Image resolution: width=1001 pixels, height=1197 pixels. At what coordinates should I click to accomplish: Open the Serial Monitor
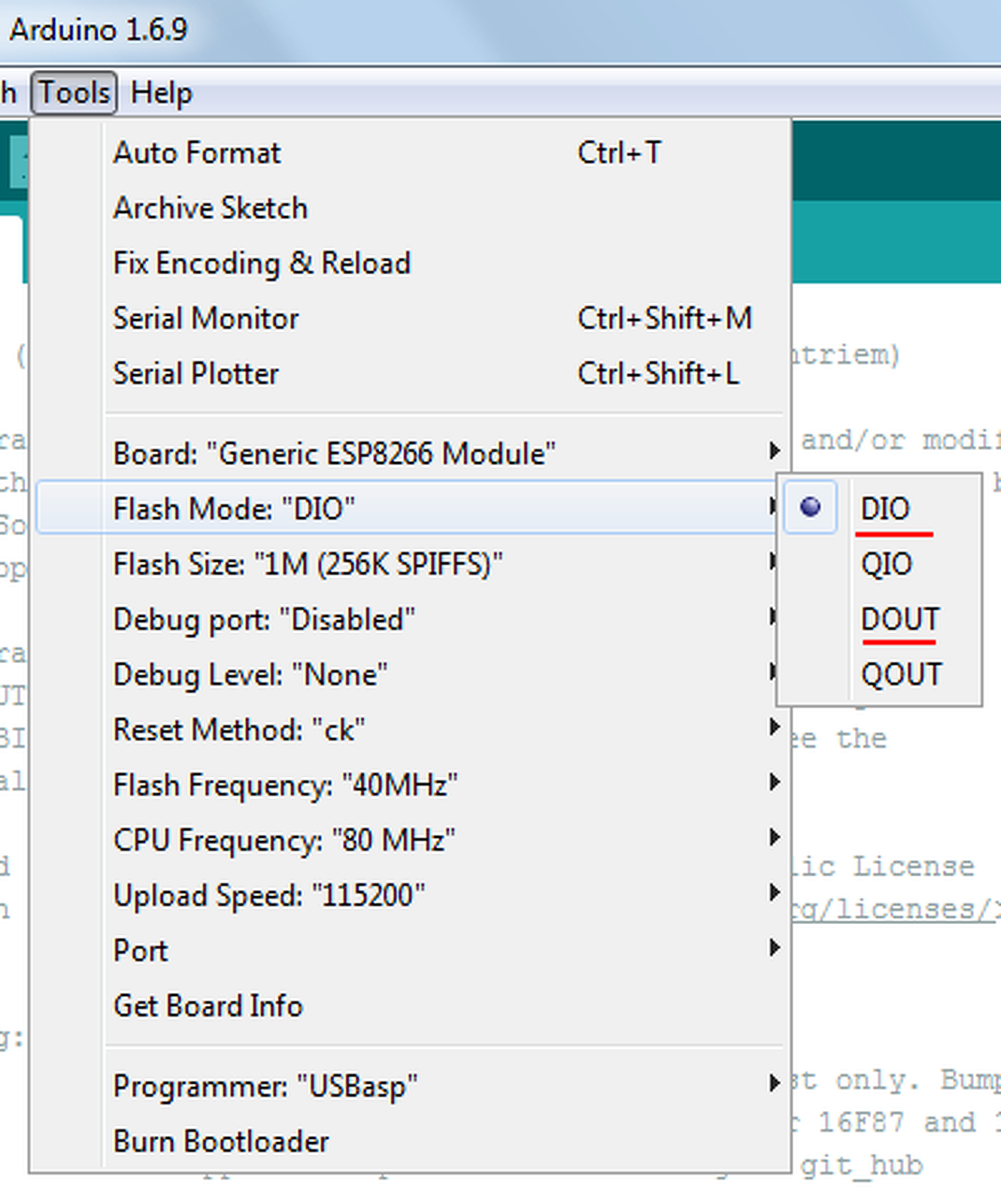[410, 318]
